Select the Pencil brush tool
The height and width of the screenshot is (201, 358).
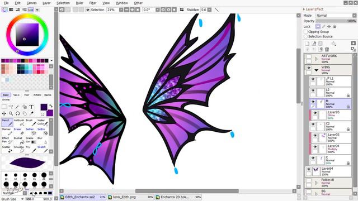tap(7, 122)
